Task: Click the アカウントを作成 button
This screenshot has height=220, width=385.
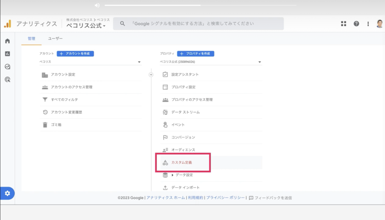Action: point(75,53)
